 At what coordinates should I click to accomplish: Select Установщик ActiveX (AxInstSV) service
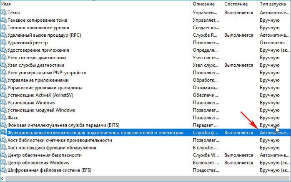(x=40, y=95)
